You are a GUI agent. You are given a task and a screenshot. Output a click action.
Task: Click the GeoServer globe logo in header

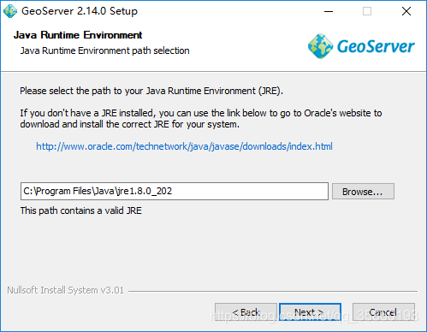click(320, 46)
